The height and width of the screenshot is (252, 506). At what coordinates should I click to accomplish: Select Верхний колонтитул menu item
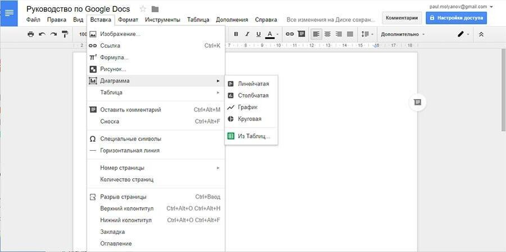[156, 208]
